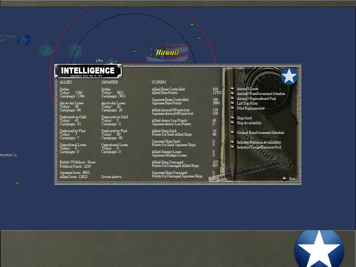Select the aircraft icon beside Lihu

pyautogui.click(x=116, y=61)
